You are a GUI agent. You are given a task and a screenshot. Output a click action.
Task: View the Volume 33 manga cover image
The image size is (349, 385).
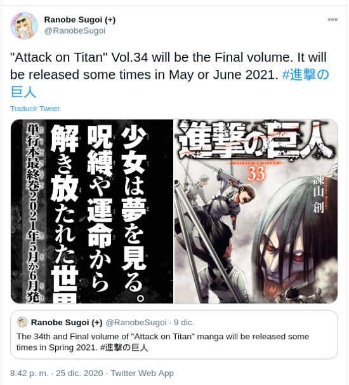pyautogui.click(x=256, y=212)
